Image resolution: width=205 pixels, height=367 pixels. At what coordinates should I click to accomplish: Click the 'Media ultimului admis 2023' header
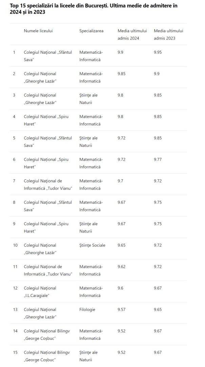tap(168, 34)
